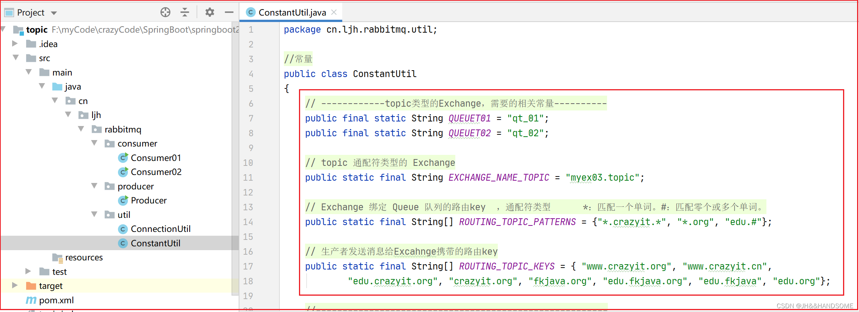Click line number 14 in gutter

(248, 222)
